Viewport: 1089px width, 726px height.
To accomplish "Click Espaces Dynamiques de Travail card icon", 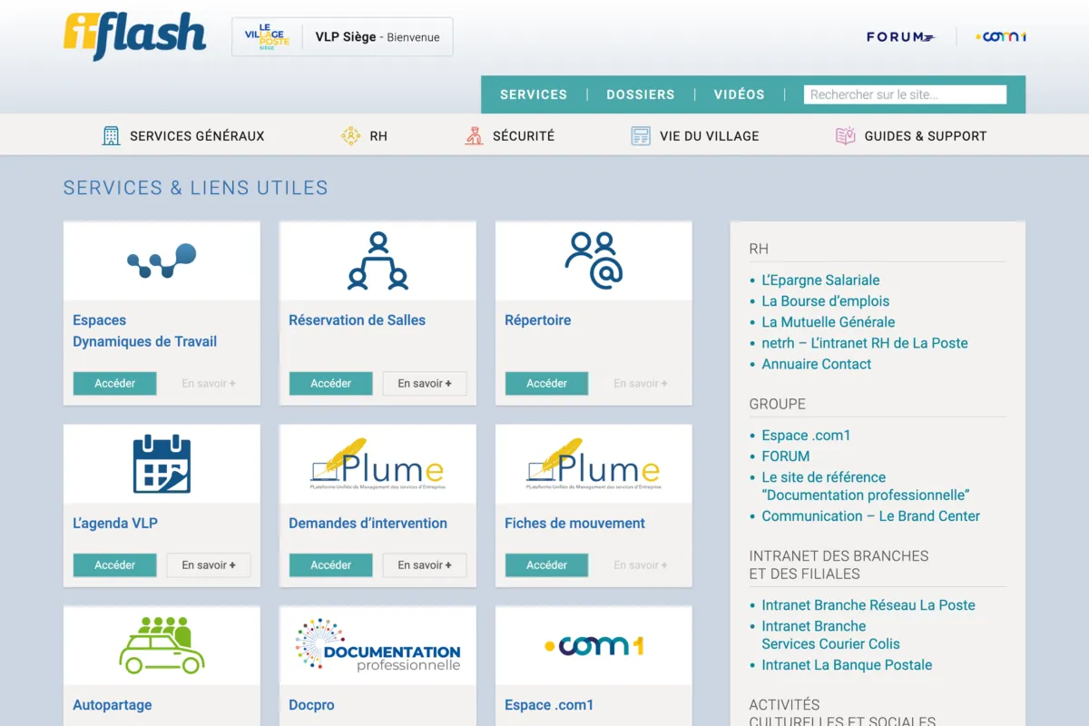I will 162,260.
